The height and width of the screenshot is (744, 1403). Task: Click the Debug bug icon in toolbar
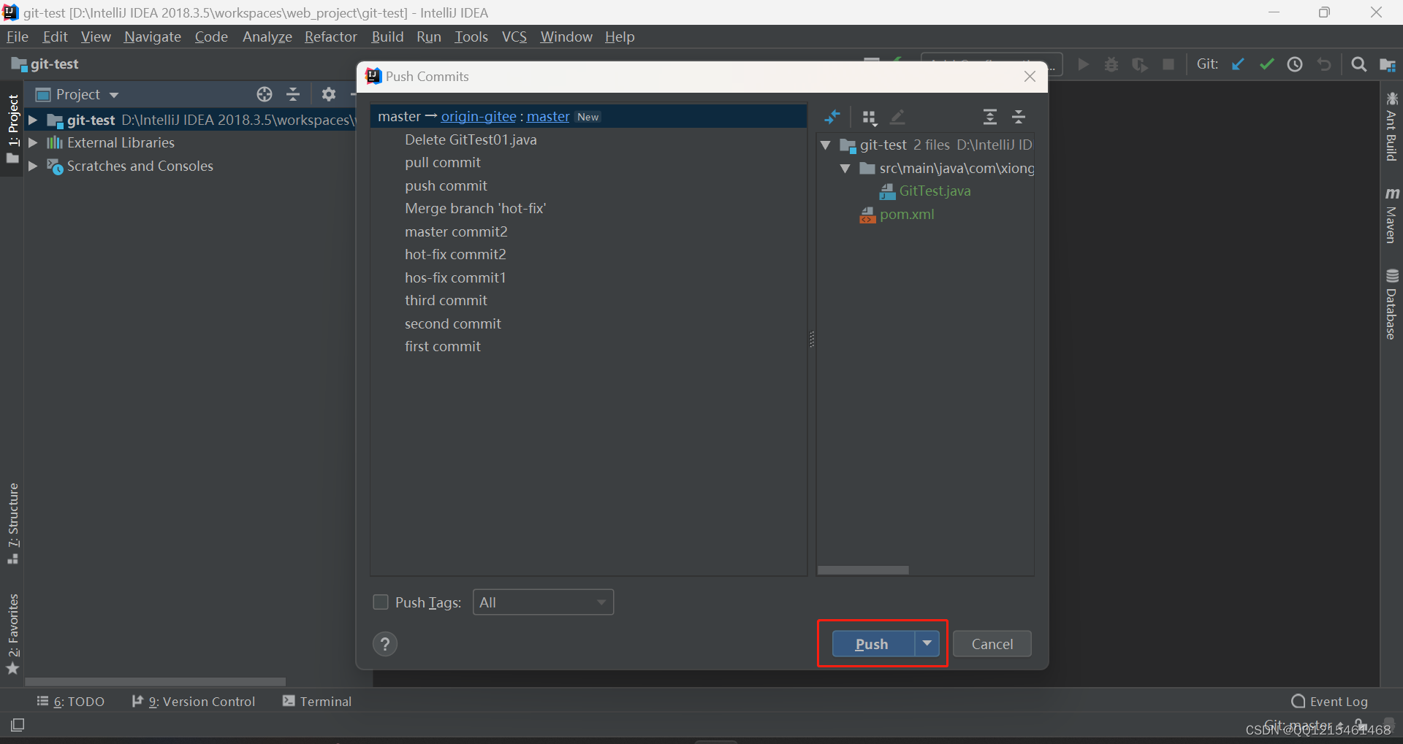1111,64
